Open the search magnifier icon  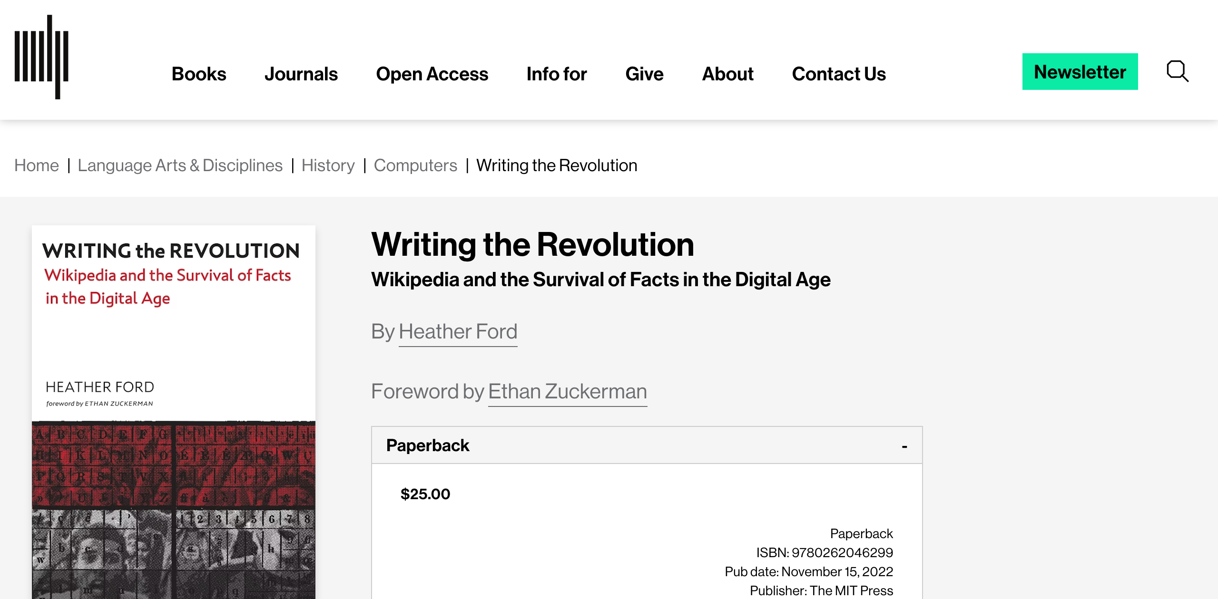pos(1177,72)
